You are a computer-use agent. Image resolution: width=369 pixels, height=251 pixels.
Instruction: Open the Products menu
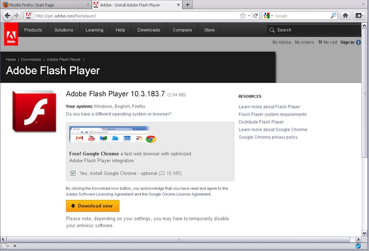pyautogui.click(x=33, y=30)
